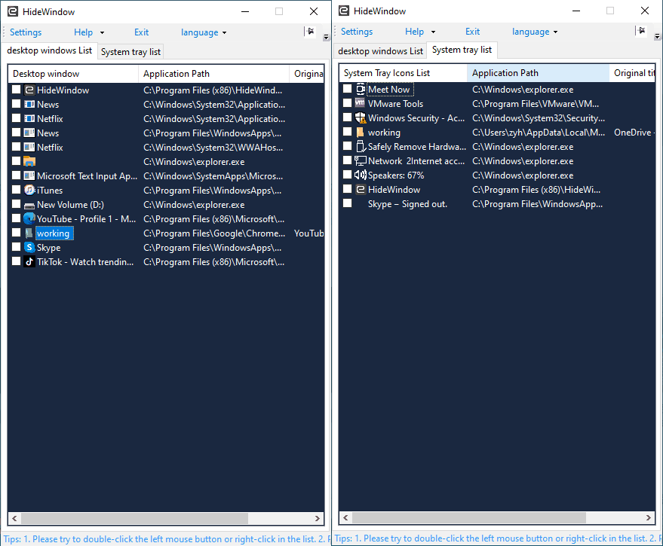The height and width of the screenshot is (546, 663).
Task: Select 'Network 2Internet acc...' tray row
Action: pos(416,161)
